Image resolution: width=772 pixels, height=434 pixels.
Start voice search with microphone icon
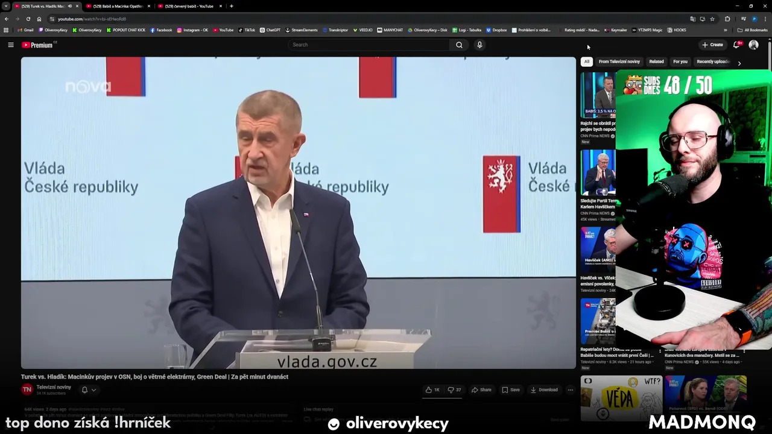479,45
